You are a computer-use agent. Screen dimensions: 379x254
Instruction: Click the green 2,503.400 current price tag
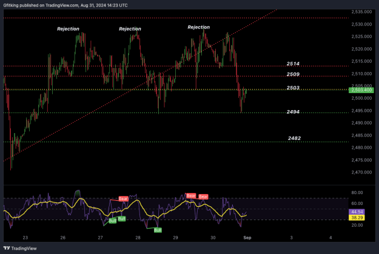pyautogui.click(x=361, y=90)
